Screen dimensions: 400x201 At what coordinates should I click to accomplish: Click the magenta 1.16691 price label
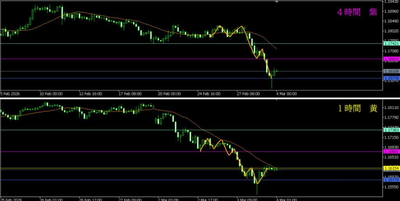coord(391,151)
